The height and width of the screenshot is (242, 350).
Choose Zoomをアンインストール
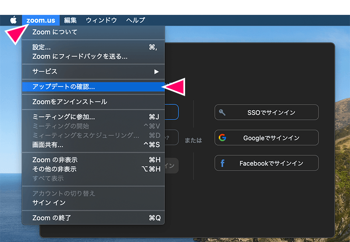pyautogui.click(x=93, y=102)
